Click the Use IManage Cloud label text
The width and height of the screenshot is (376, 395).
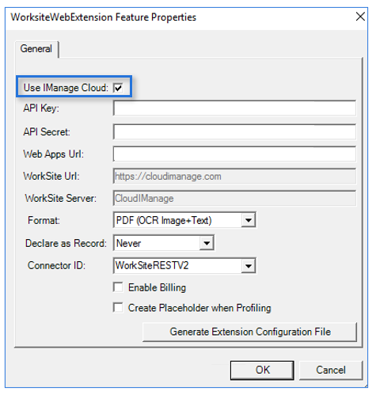66,88
